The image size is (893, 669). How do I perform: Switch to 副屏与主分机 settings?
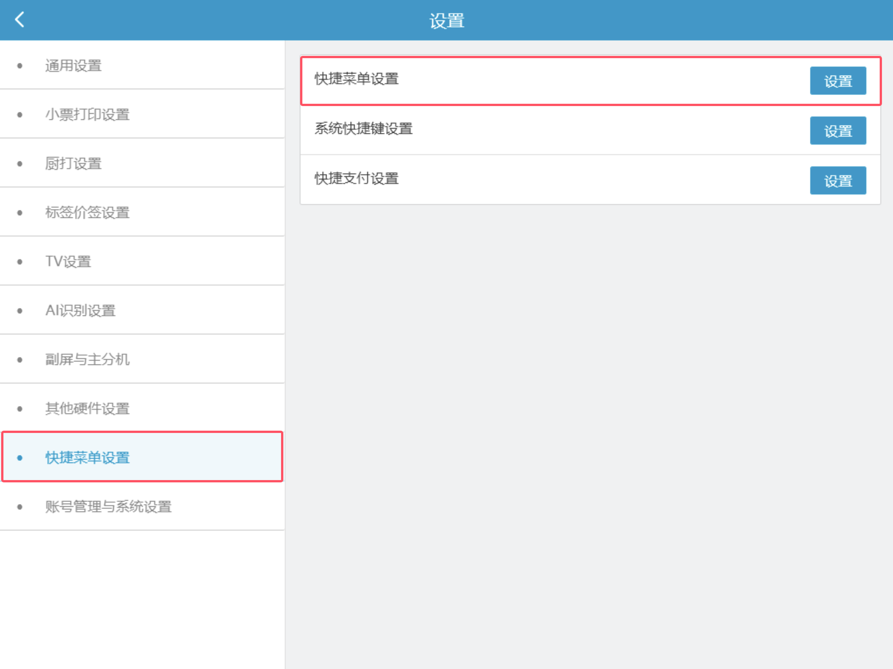[x=87, y=360]
